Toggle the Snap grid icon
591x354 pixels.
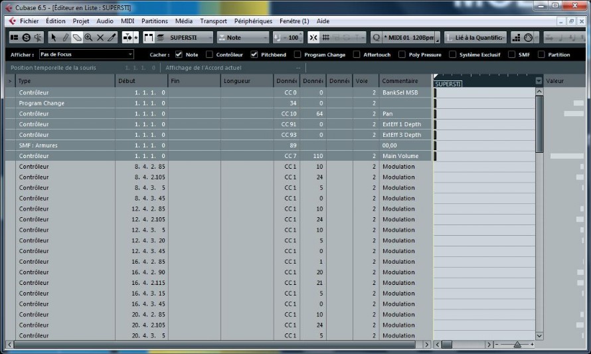[x=325, y=37]
